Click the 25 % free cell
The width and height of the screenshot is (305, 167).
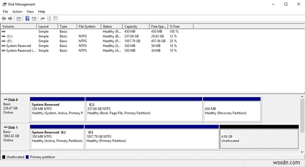click(x=173, y=41)
